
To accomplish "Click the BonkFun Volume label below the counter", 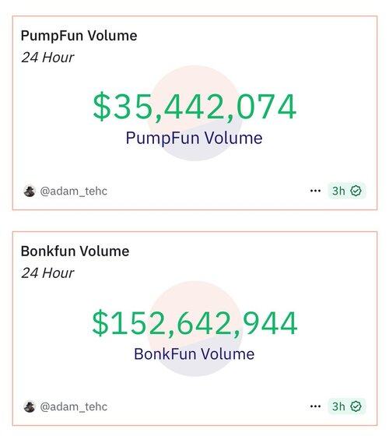I will point(194,354).
